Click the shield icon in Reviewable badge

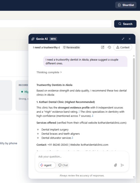pos(64,47)
